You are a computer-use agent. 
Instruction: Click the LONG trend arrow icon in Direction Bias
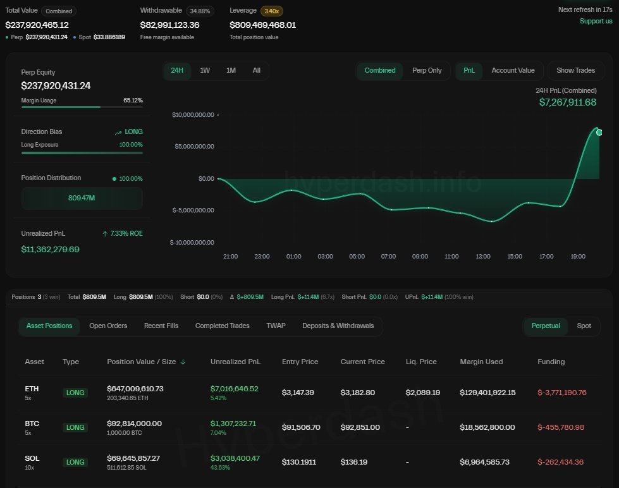click(x=118, y=132)
